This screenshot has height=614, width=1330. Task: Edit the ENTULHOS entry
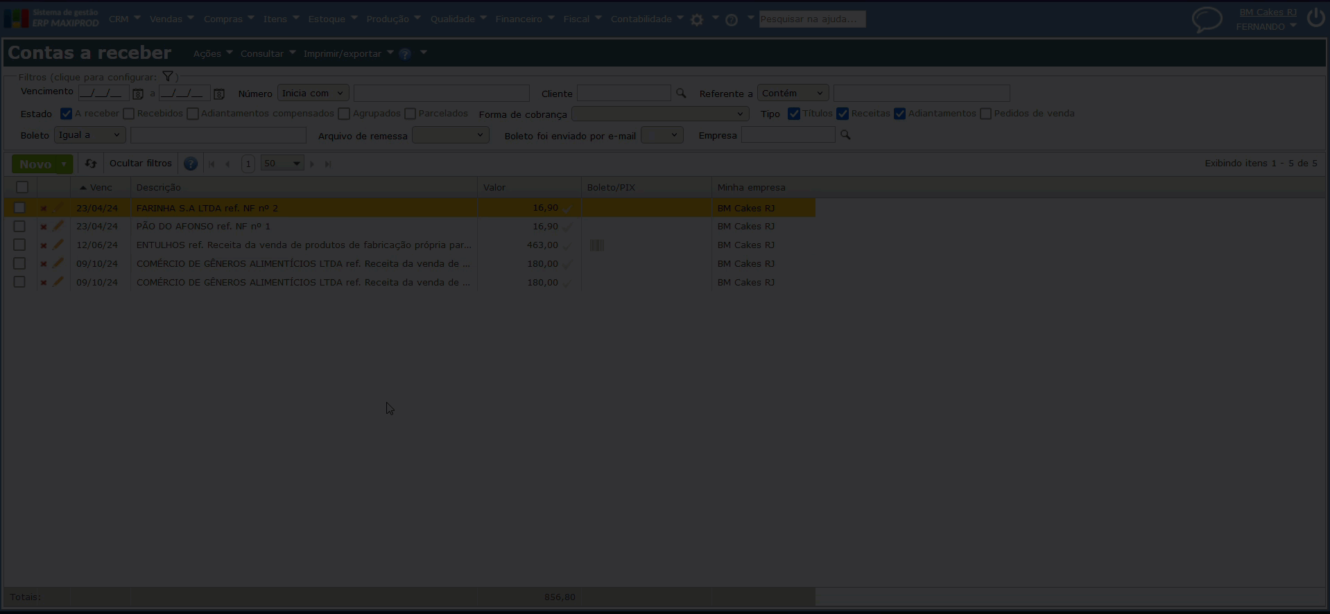click(58, 245)
